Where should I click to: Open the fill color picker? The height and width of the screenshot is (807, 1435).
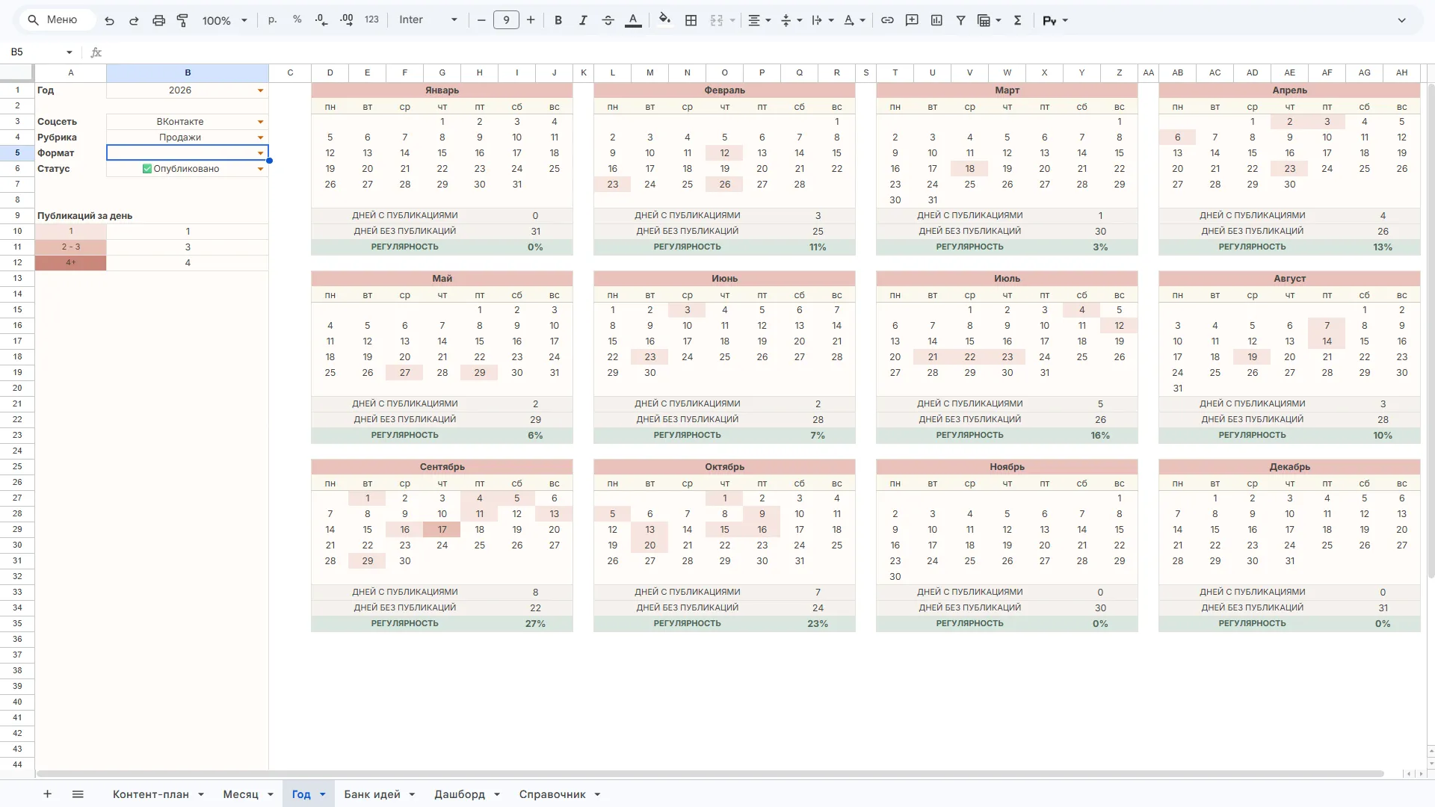point(664,20)
